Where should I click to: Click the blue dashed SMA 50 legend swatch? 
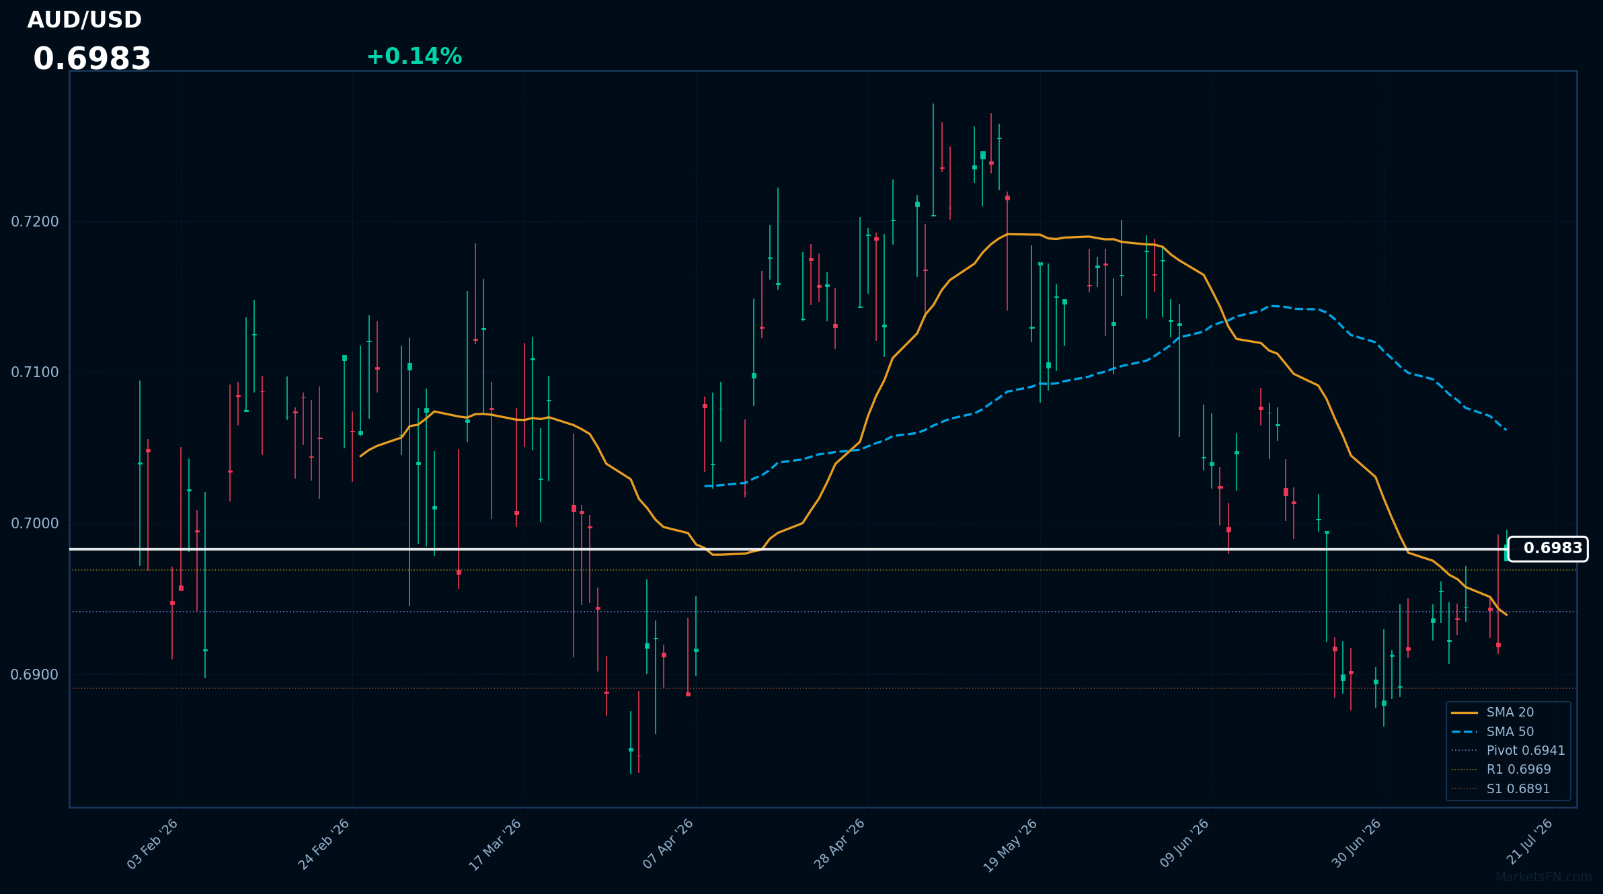pos(1464,731)
